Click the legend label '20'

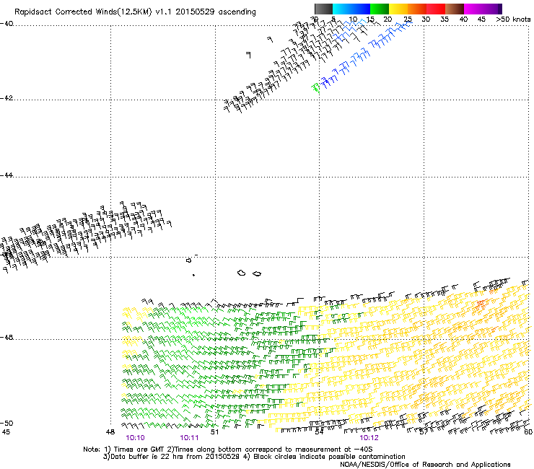click(388, 19)
